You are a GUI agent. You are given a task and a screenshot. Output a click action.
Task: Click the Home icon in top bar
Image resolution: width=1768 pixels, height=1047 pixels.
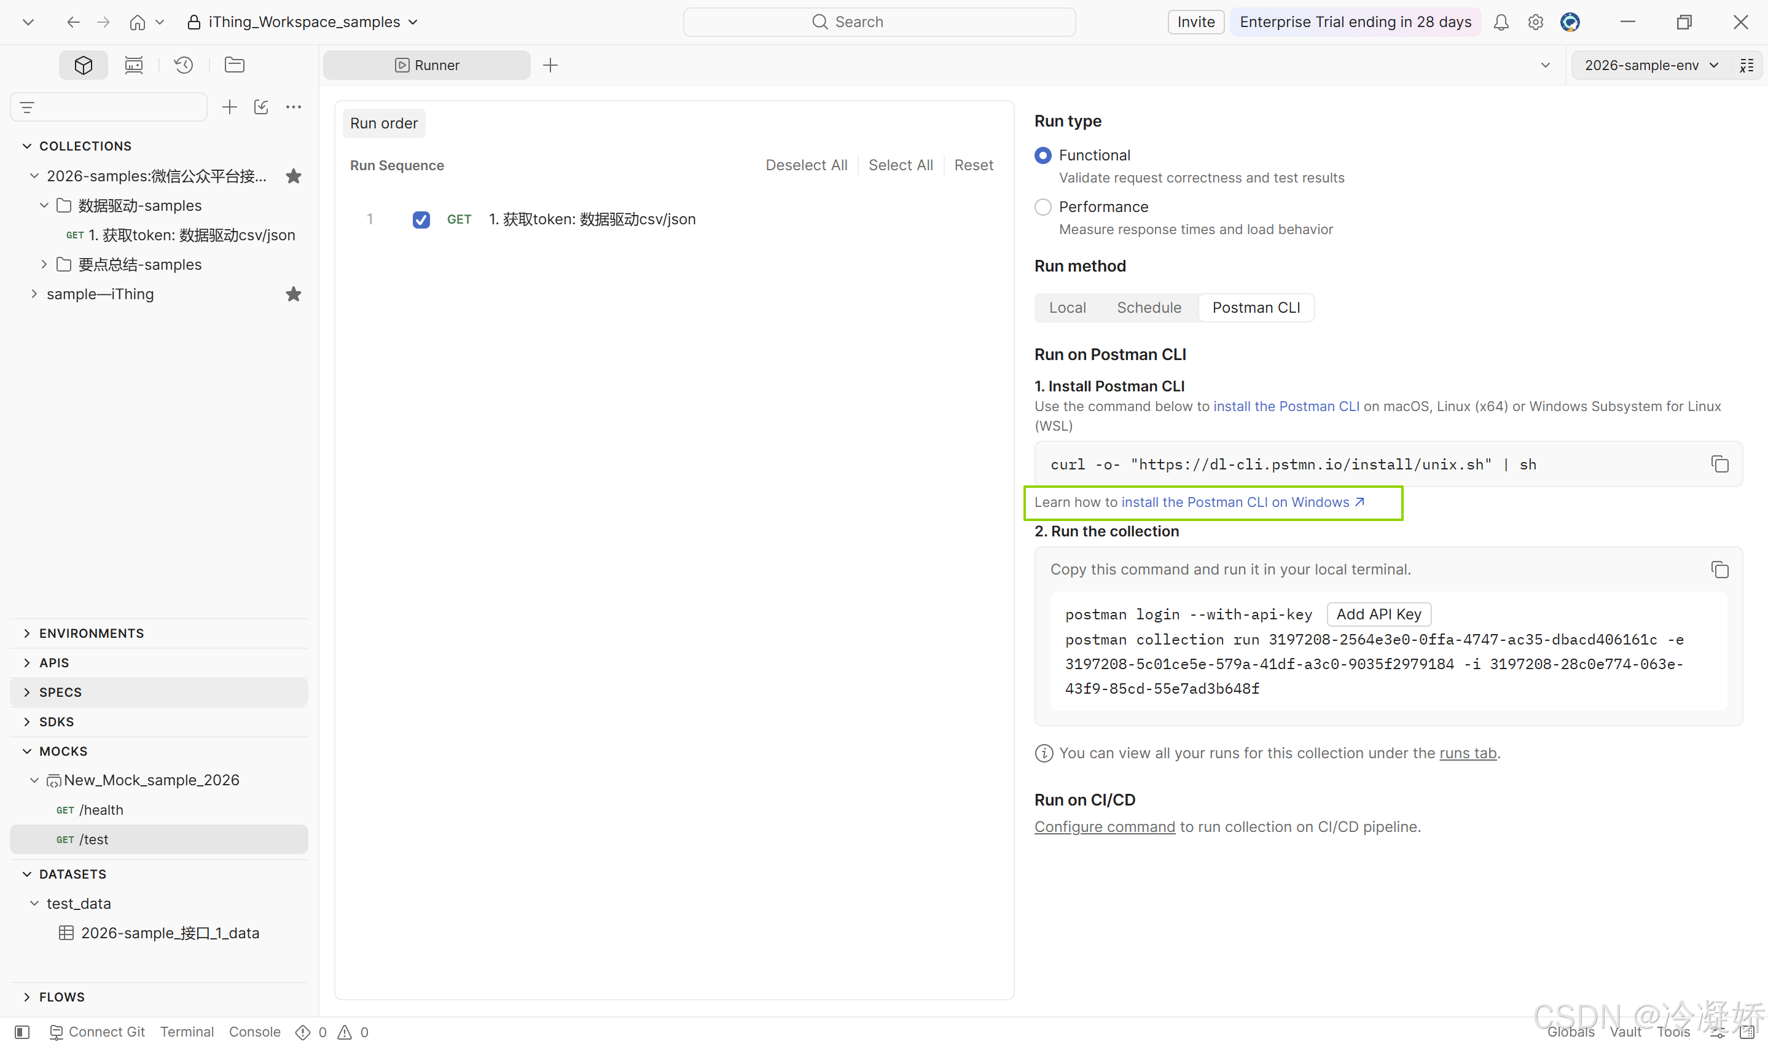click(x=138, y=22)
